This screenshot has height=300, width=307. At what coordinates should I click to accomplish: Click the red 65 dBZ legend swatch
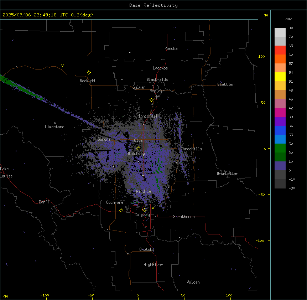(280, 50)
